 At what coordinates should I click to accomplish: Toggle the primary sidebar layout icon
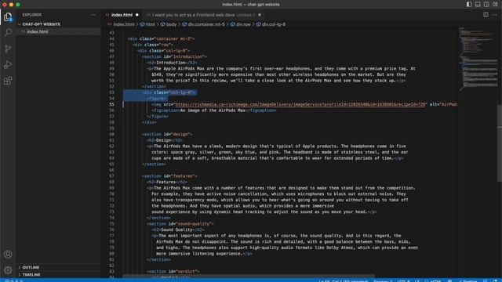(469, 5)
